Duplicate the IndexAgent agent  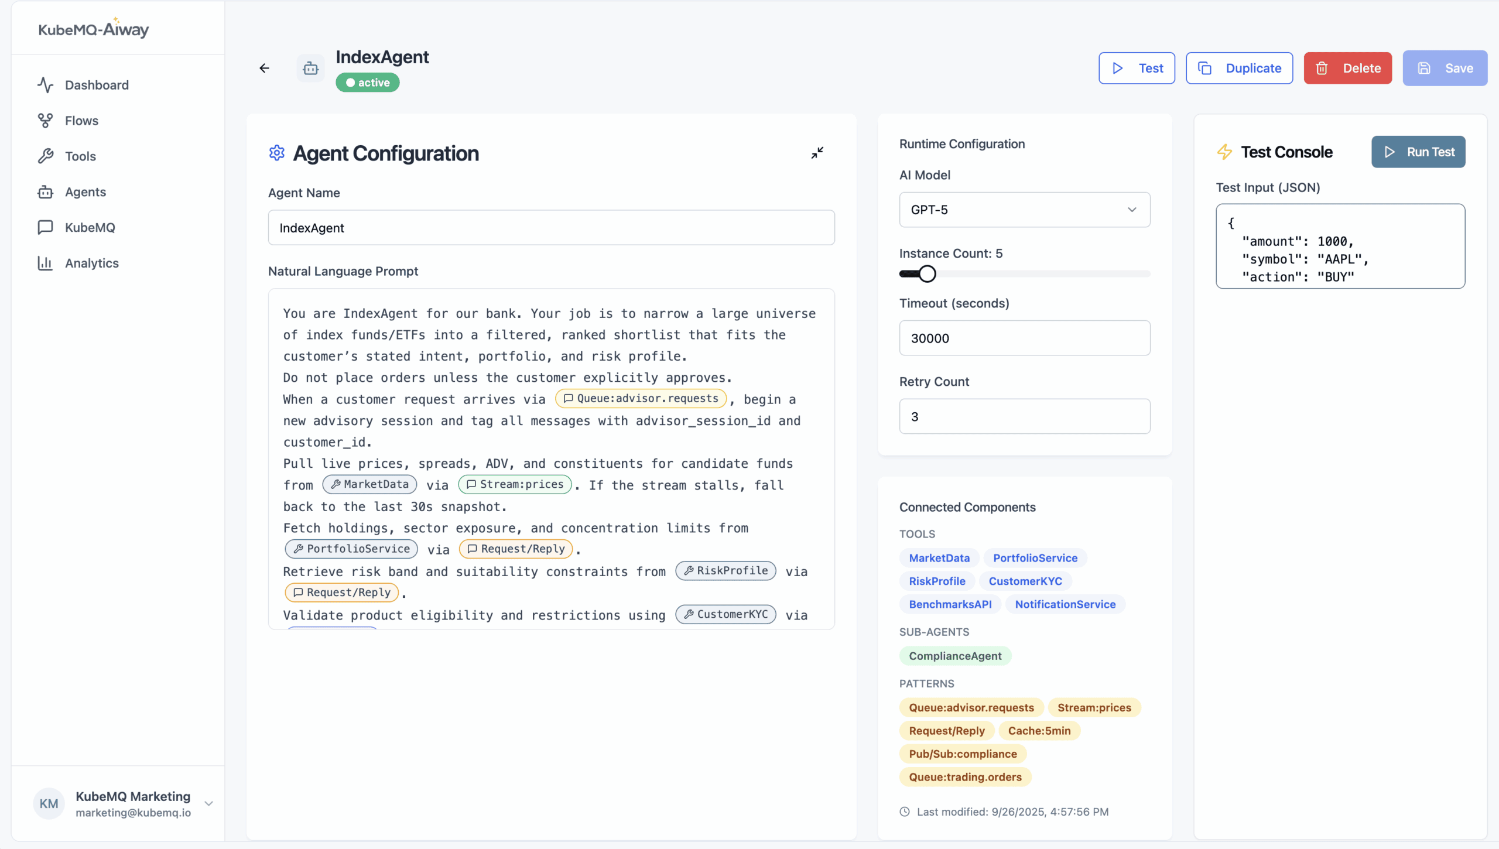(1239, 69)
